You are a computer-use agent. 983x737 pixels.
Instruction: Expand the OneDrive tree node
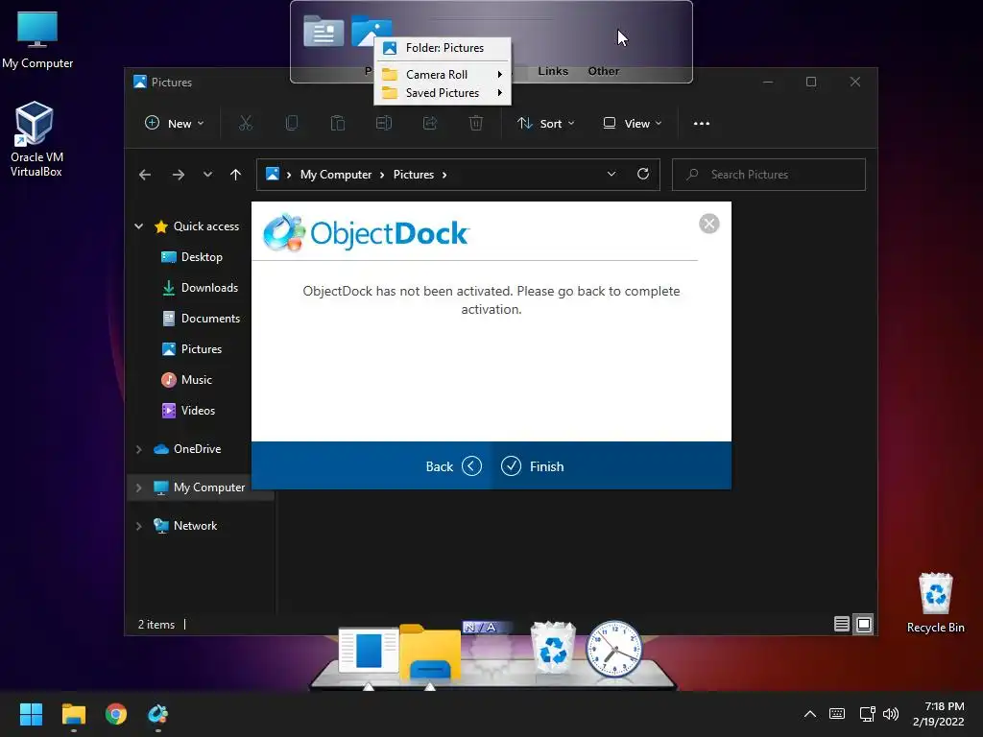point(138,449)
